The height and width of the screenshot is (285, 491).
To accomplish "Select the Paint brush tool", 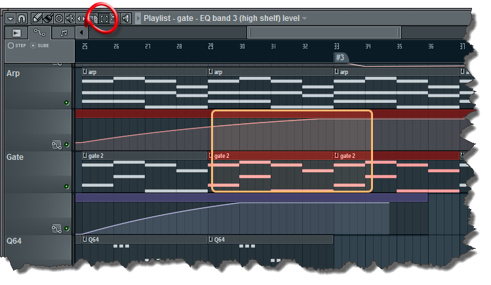I will click(49, 18).
